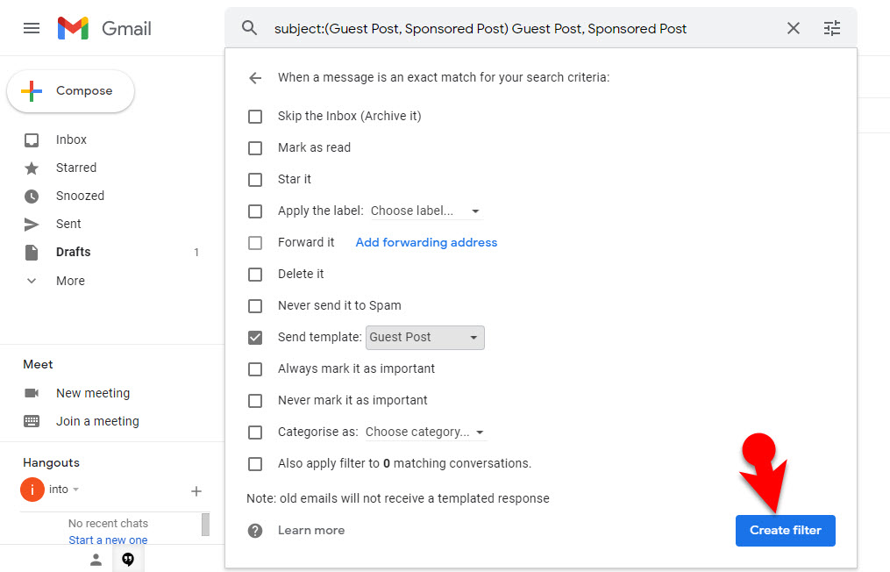The width and height of the screenshot is (890, 572).
Task: Clear the search with the X icon
Action: tap(794, 28)
